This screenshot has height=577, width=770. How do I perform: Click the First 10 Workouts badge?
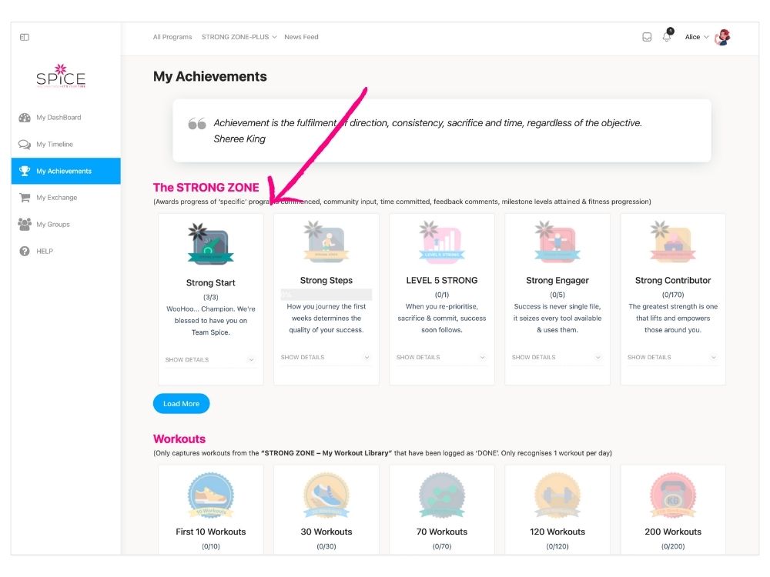tap(210, 495)
